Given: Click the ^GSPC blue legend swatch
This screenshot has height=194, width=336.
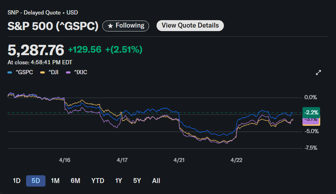Looking at the screenshot, I should [10, 72].
